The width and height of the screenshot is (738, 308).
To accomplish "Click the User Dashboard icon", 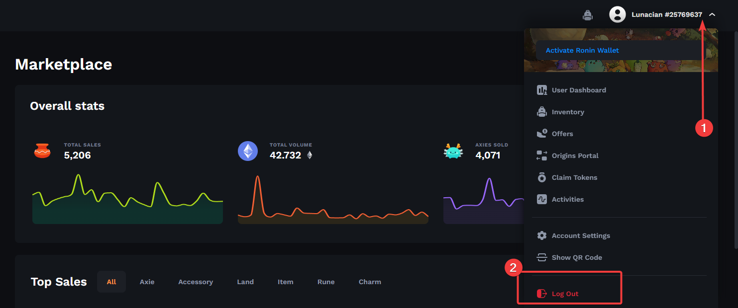I will [x=542, y=90].
